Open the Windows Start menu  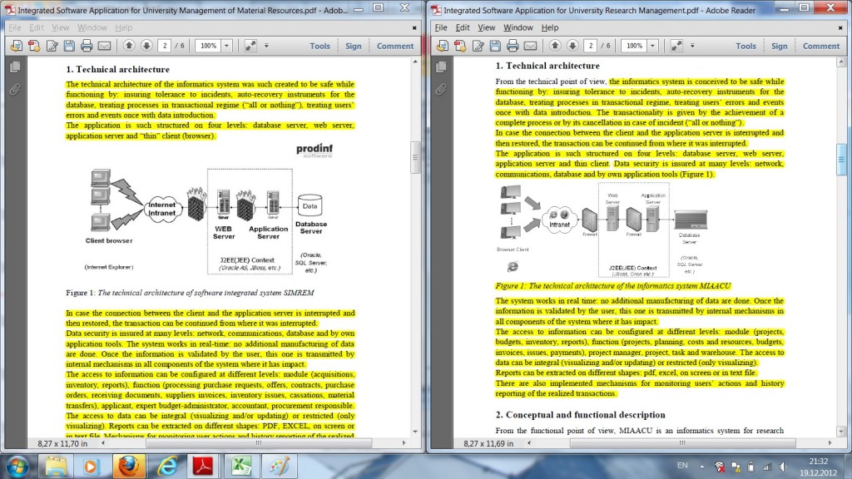17,467
